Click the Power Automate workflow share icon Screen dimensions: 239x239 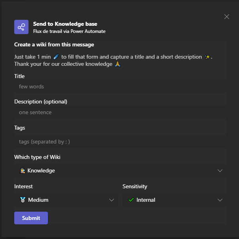tap(21, 27)
